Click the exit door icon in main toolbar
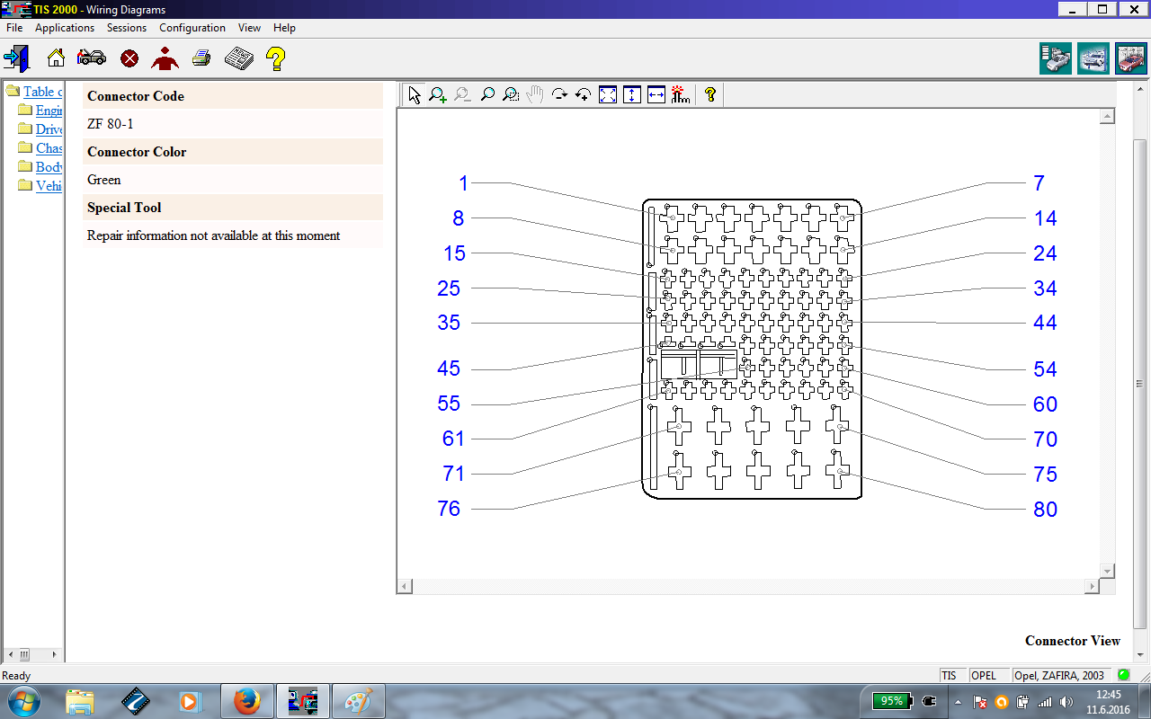The height and width of the screenshot is (719, 1151). [x=16, y=59]
